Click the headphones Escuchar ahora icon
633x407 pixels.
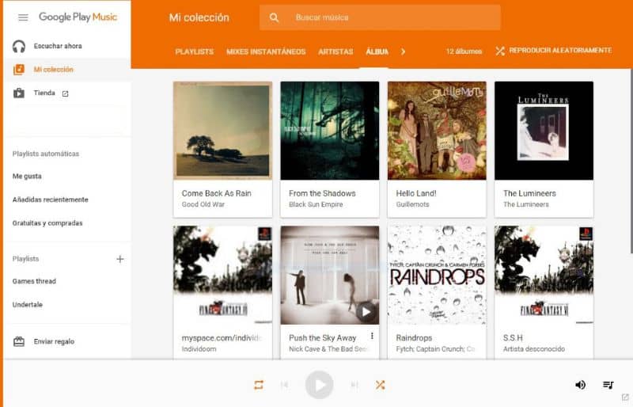18,47
